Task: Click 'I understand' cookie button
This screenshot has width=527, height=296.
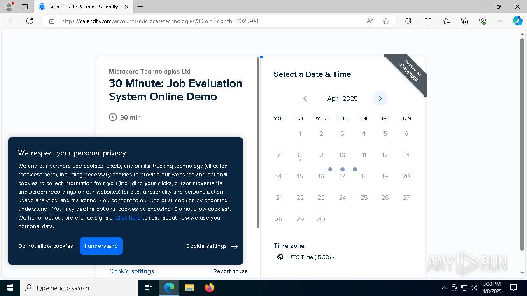Action: 101,246
